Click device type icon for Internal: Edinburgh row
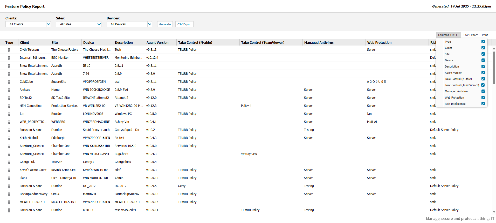Viewport: 496px width, 223px height. [x=9, y=58]
